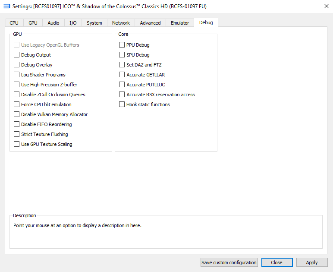Click Save custom configuration button
Screen dimensions: 333x272
(x=229, y=263)
